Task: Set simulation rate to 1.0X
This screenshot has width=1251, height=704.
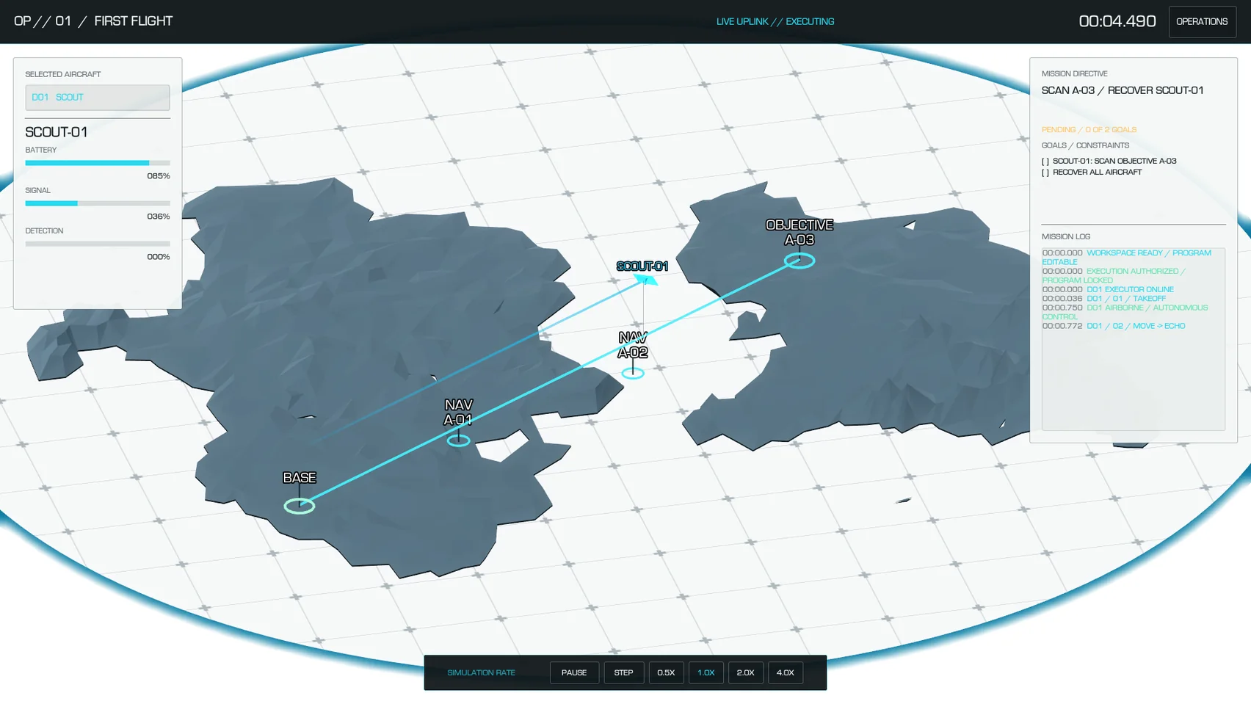Action: point(706,672)
